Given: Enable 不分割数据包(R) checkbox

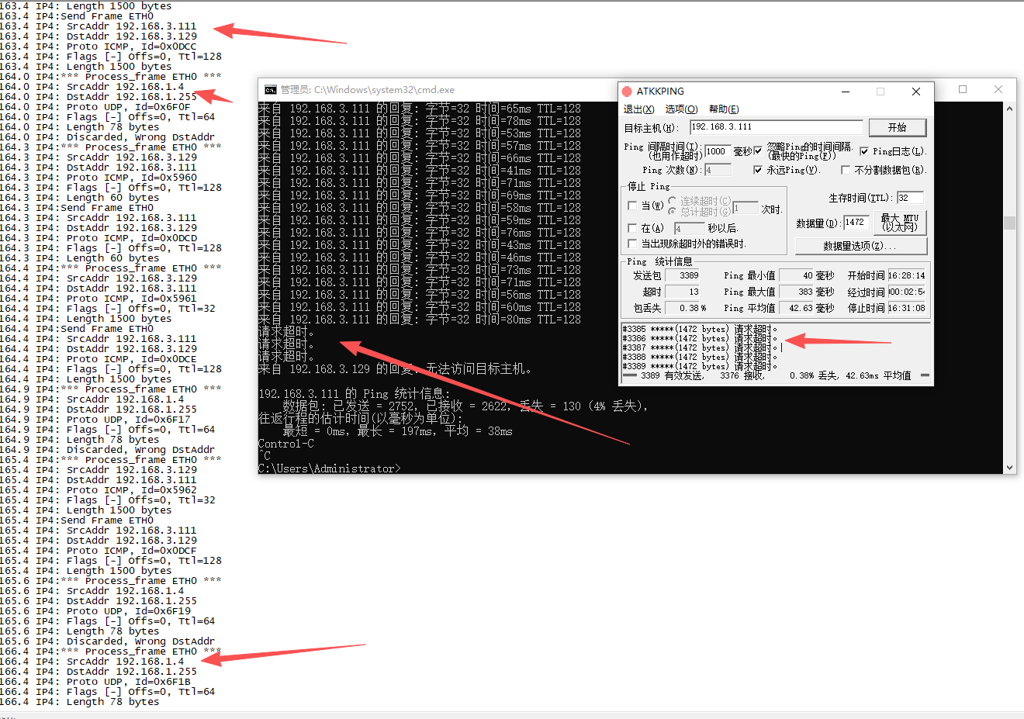Looking at the screenshot, I should pyautogui.click(x=846, y=170).
